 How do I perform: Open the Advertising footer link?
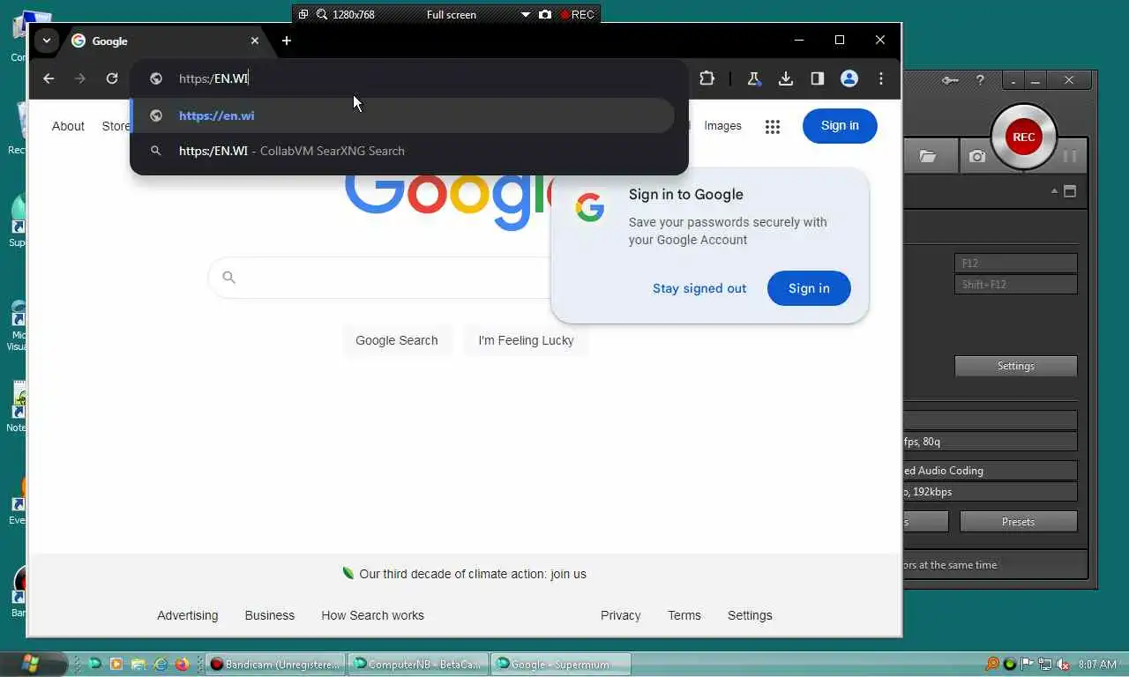click(187, 615)
